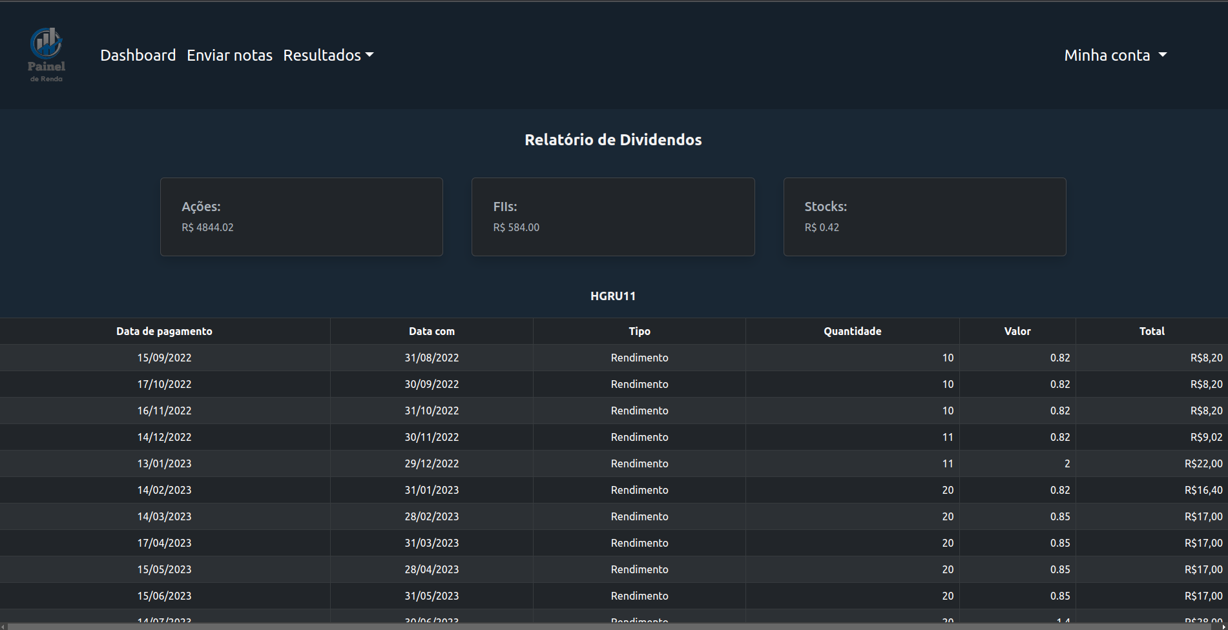Click the Data de pagamento column header

point(164,331)
